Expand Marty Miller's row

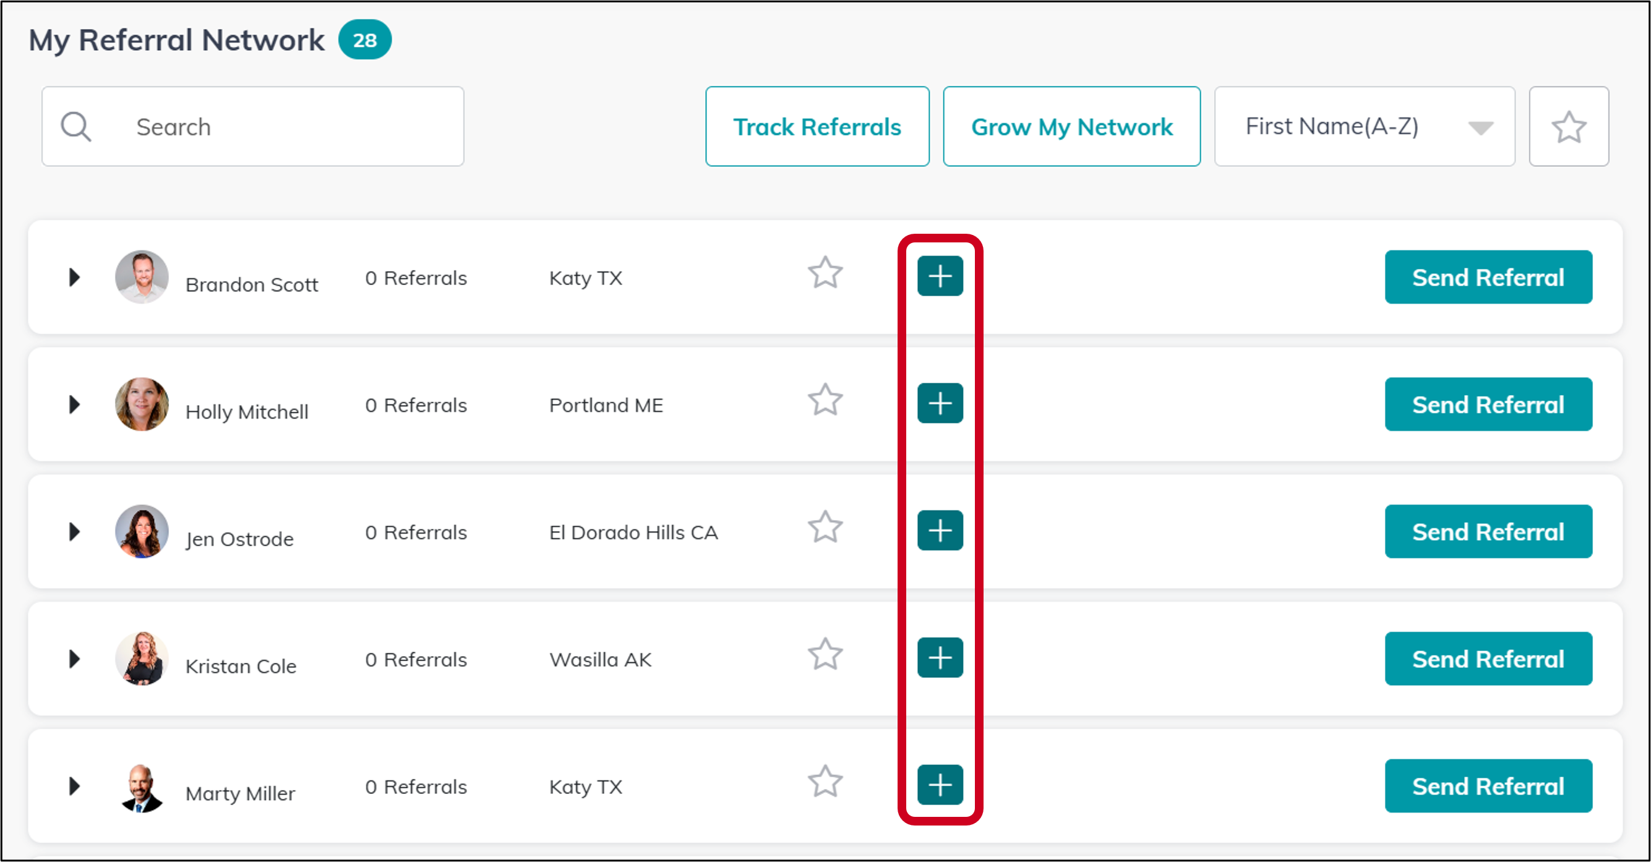point(74,786)
